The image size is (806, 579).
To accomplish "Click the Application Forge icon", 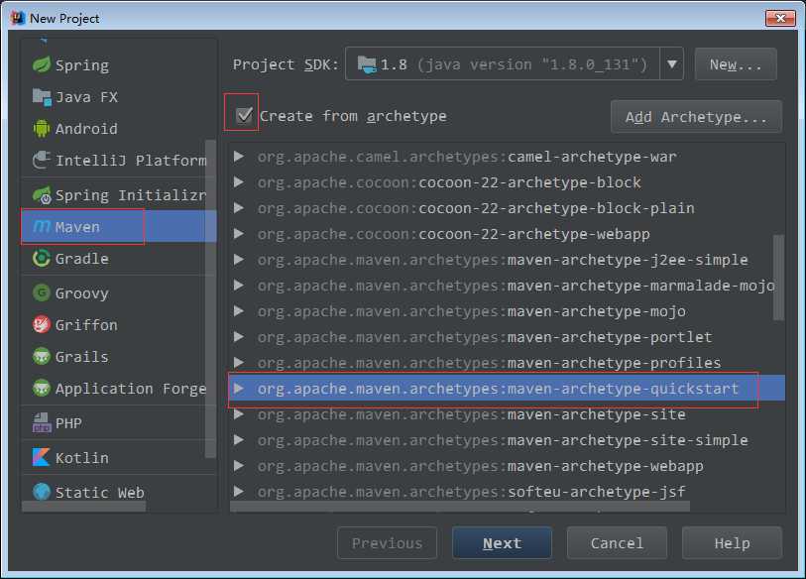I will tap(41, 389).
